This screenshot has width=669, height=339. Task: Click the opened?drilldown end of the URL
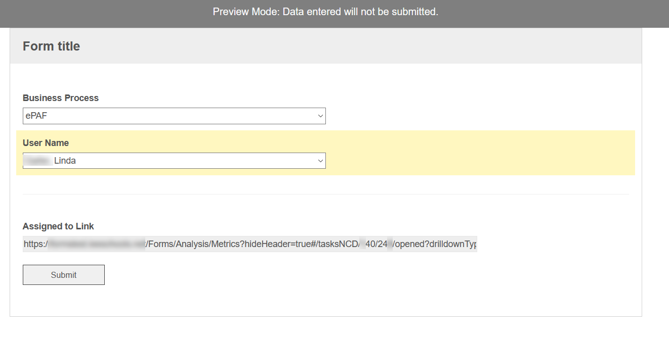point(435,244)
